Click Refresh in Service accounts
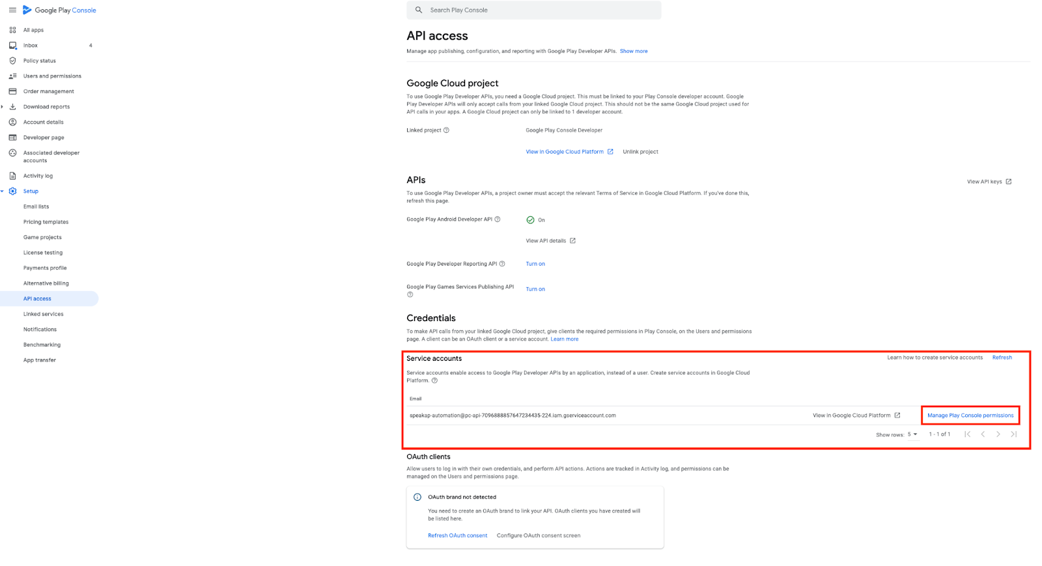Image resolution: width=1042 pixels, height=566 pixels. pyautogui.click(x=1002, y=358)
